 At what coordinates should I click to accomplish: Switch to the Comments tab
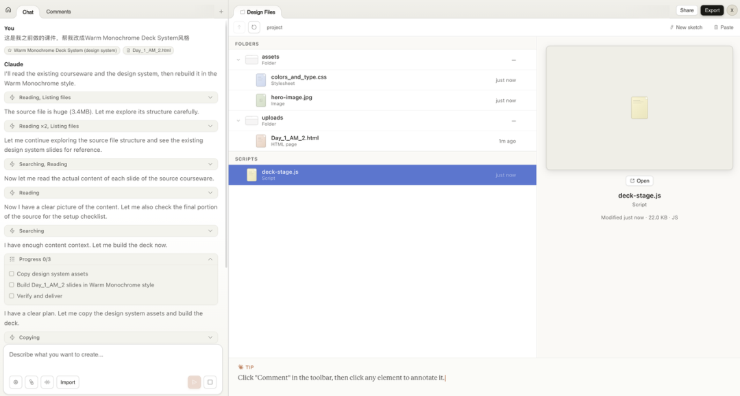point(58,12)
